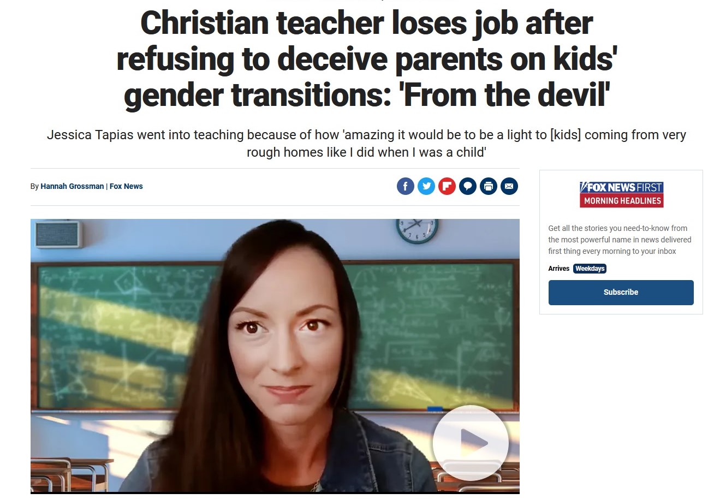Click the newsletter description text

(x=620, y=240)
